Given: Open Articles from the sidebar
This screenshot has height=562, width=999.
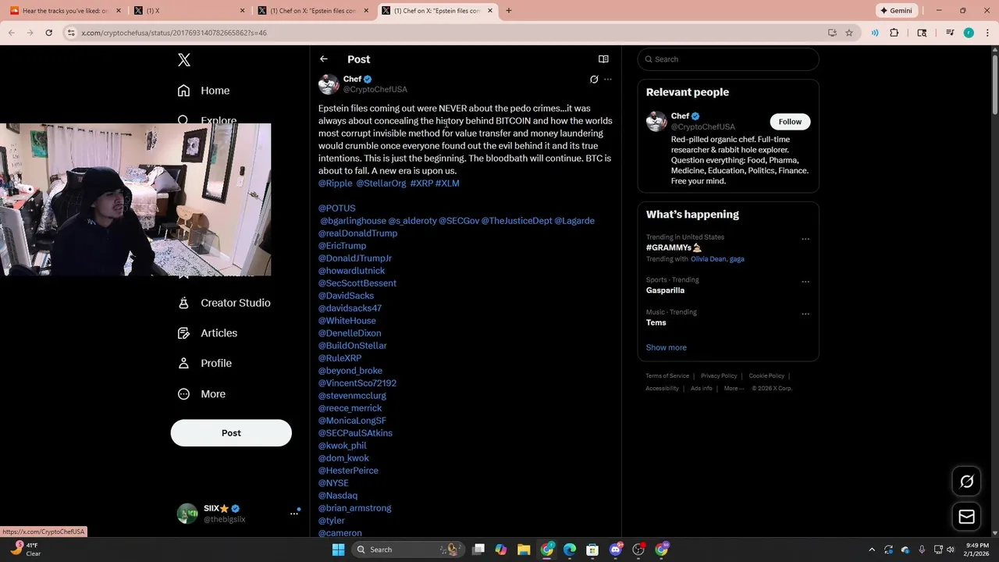Looking at the screenshot, I should coord(208,333).
